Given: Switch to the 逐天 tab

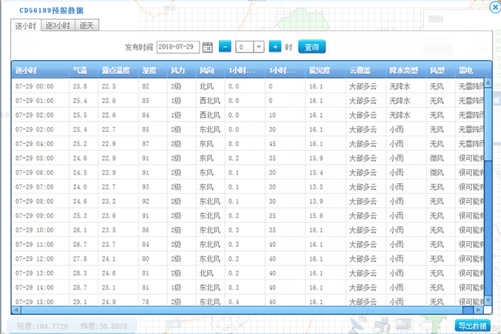Looking at the screenshot, I should click(86, 25).
